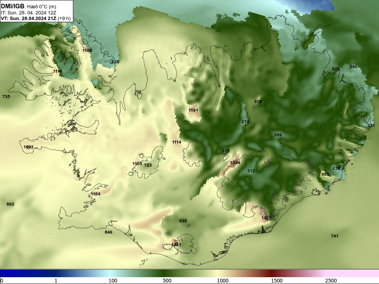Select the 802 value in the southwest sea
Screen dimensions: 379x284
tap(10, 204)
